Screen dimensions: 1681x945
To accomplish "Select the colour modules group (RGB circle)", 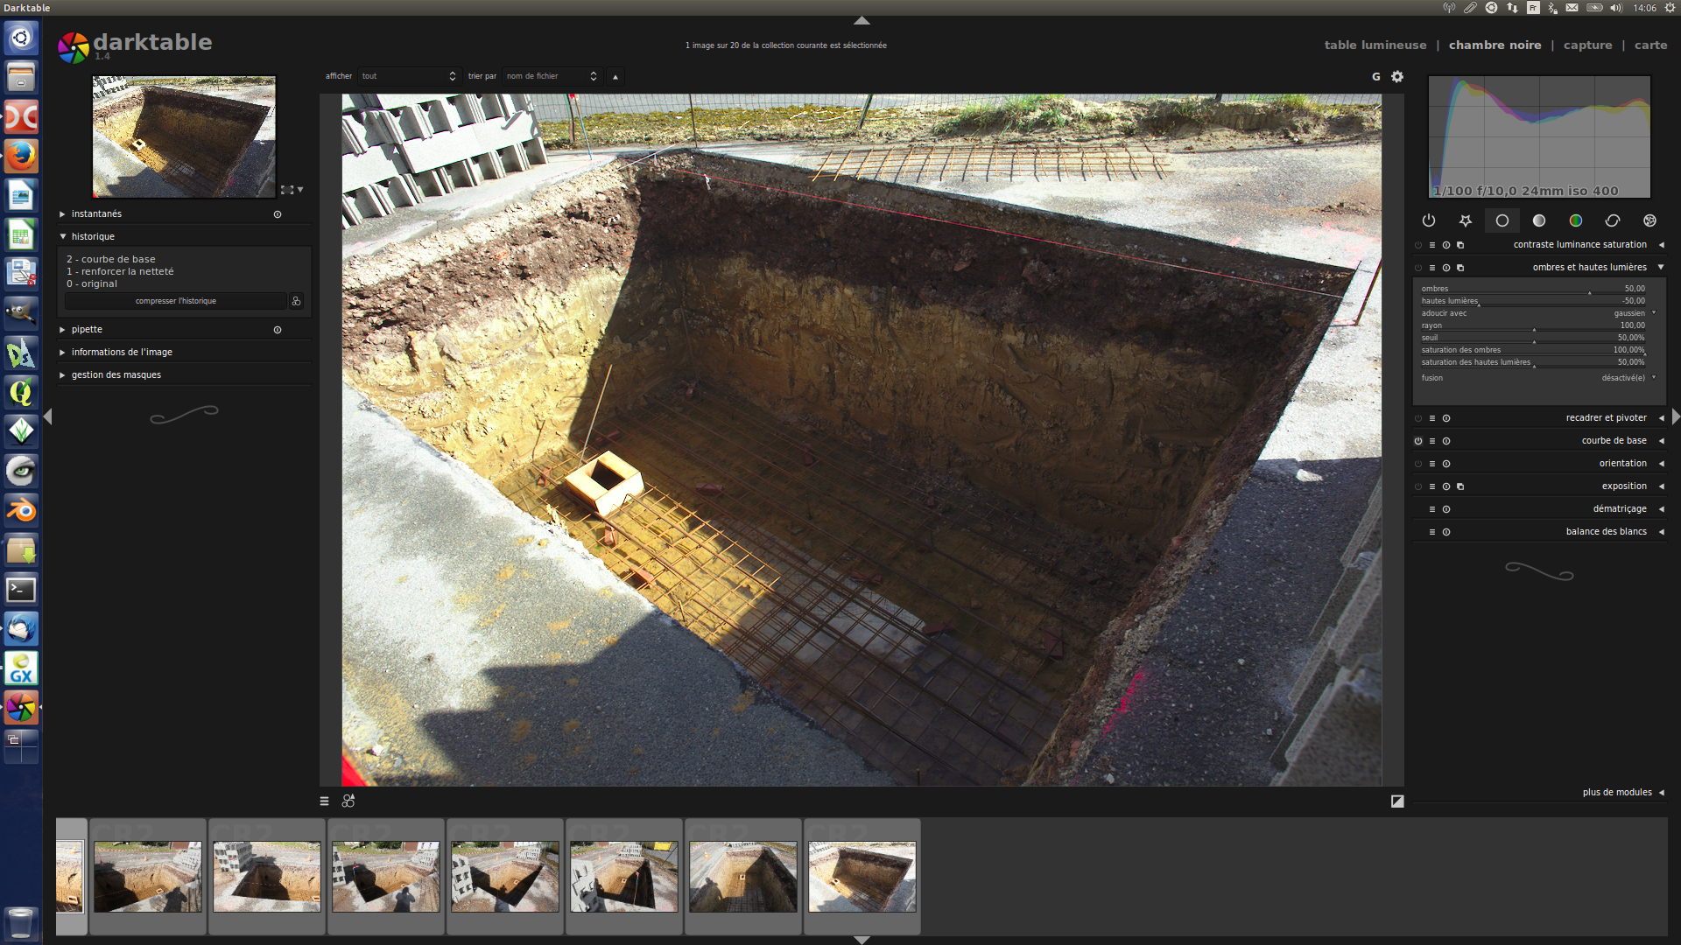I will point(1576,220).
